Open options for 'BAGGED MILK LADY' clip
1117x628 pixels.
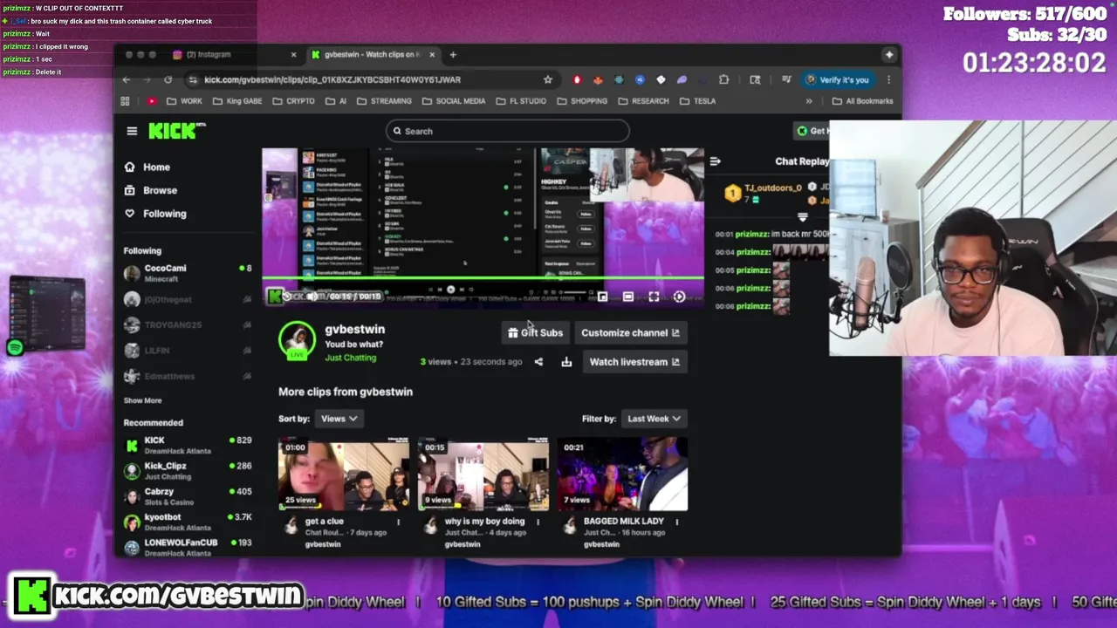[676, 522]
